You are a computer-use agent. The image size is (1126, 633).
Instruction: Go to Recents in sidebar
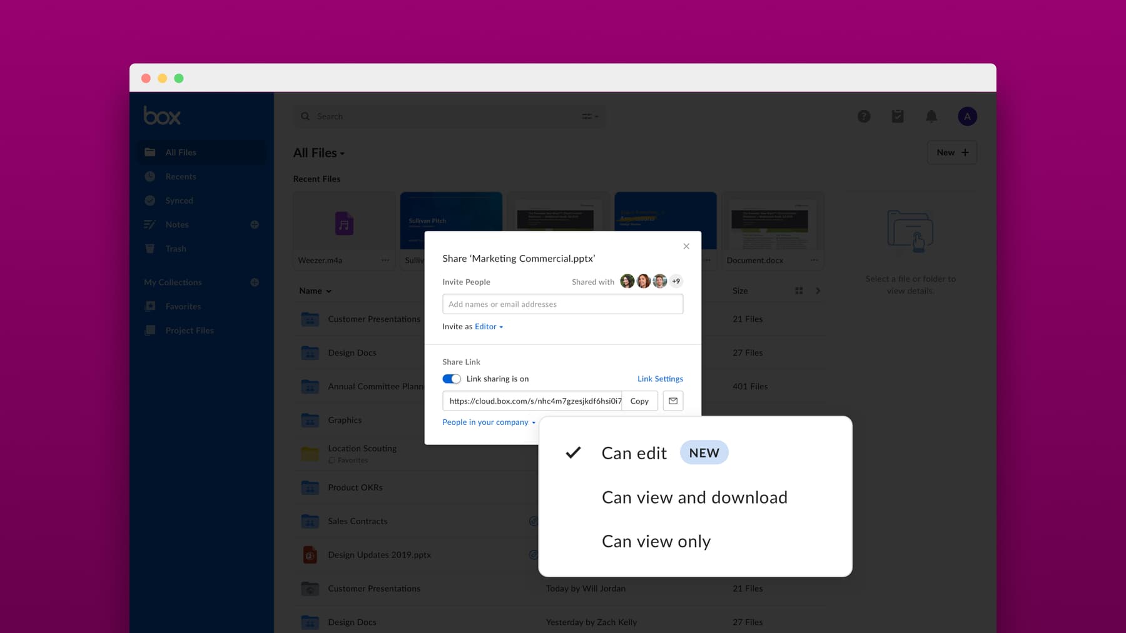pyautogui.click(x=180, y=177)
